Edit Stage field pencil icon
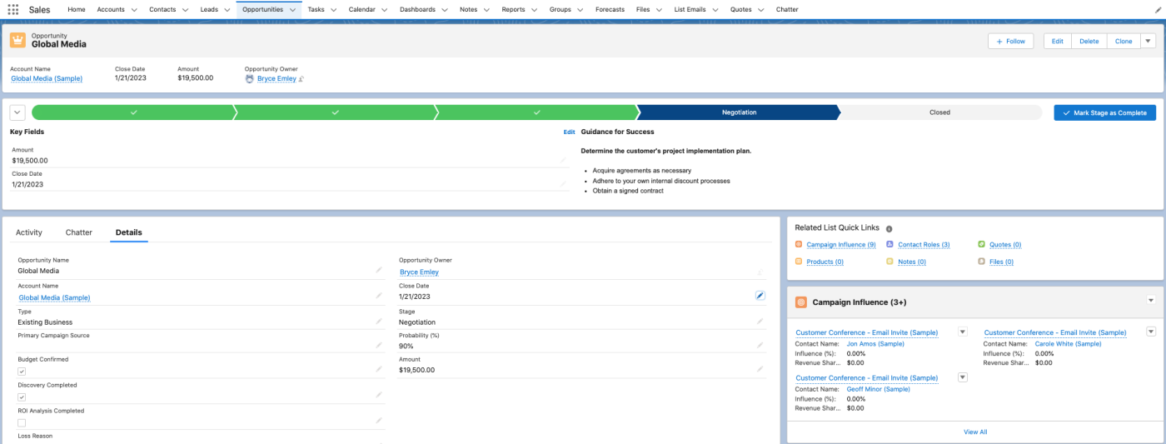 coord(760,321)
